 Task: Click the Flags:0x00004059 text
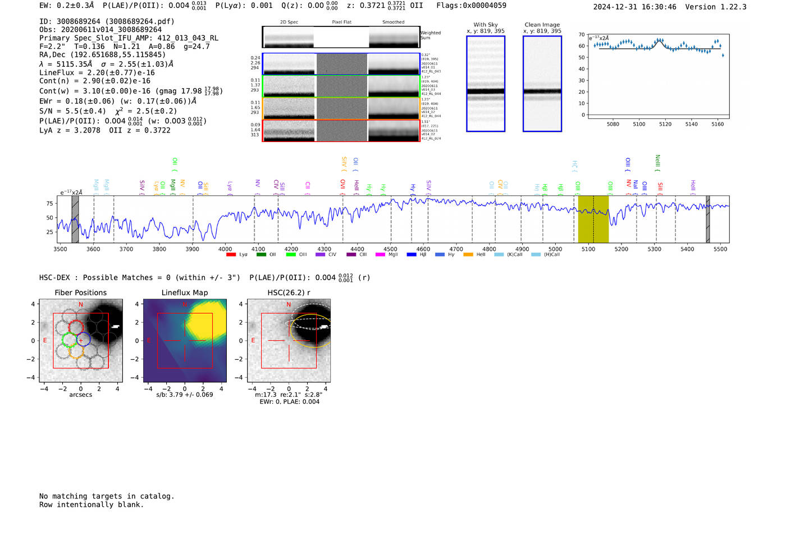(x=471, y=6)
